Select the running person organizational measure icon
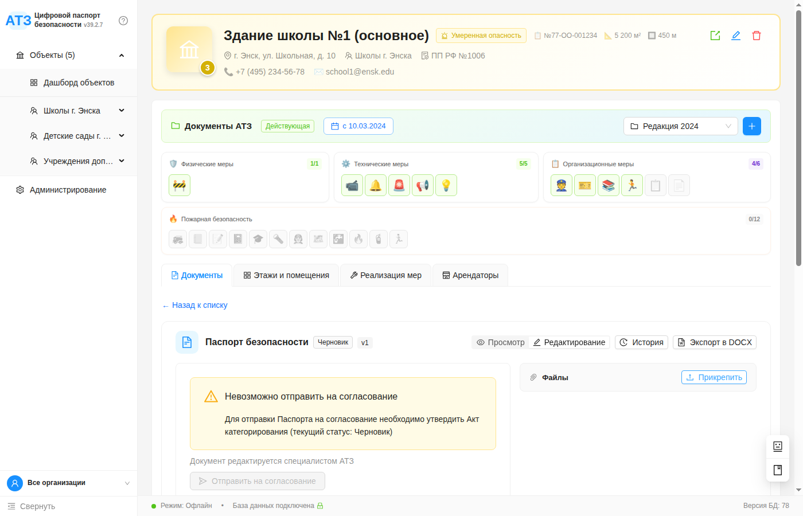803x516 pixels. tap(632, 185)
